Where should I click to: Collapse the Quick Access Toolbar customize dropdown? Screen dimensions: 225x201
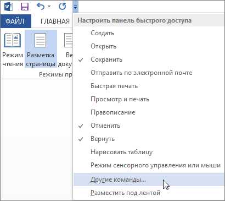[75, 7]
